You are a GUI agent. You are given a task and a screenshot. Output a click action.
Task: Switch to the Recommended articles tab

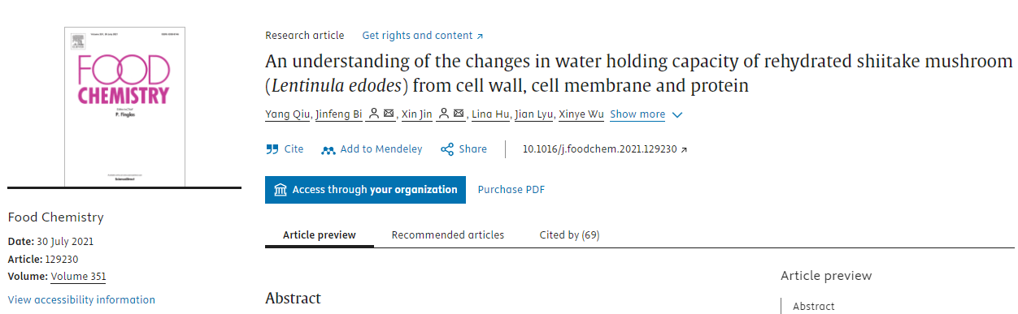click(x=448, y=235)
